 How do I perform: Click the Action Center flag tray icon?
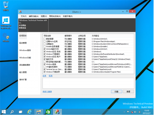click(x=128, y=112)
